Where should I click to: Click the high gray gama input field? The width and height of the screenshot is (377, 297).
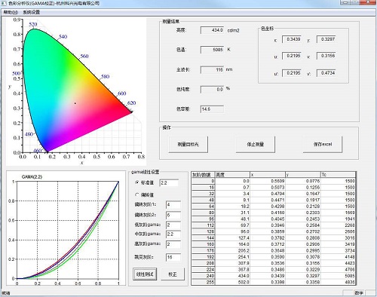[173, 244]
